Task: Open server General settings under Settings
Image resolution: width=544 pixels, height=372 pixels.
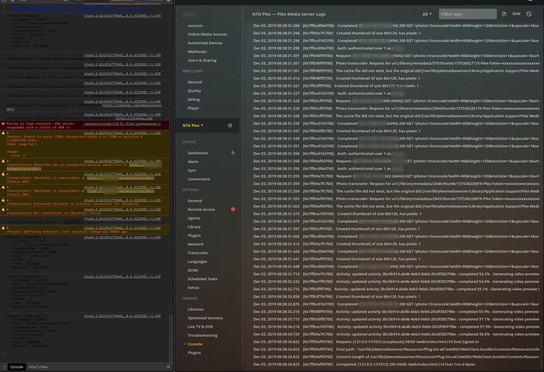Action: pyautogui.click(x=195, y=201)
